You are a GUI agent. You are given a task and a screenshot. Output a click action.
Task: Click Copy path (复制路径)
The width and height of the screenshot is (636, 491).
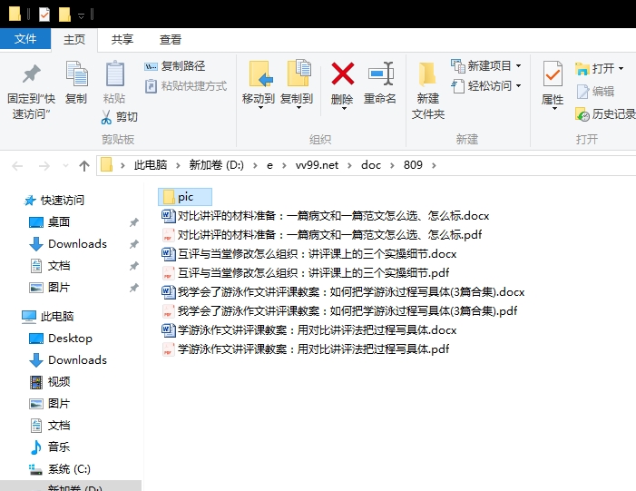175,65
